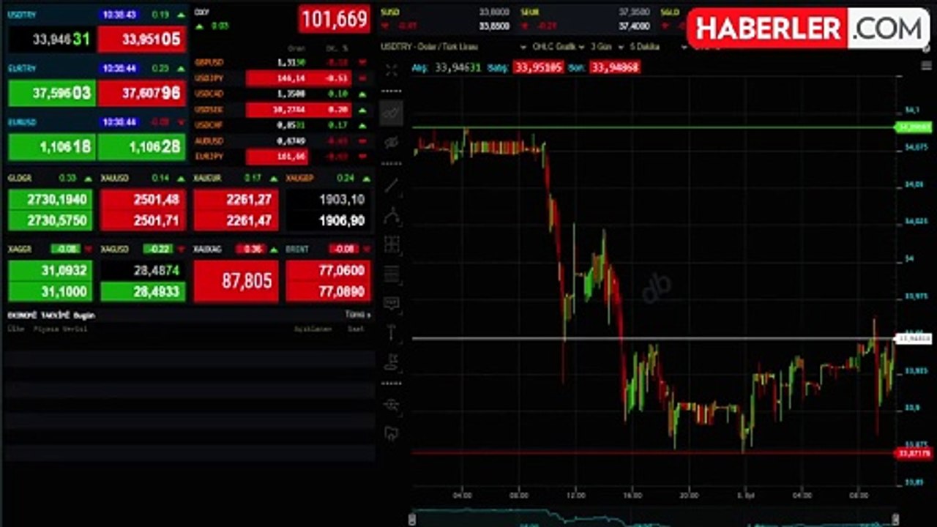The image size is (937, 527).
Task: Select the EURJPY row in currency list
Action: [x=280, y=157]
